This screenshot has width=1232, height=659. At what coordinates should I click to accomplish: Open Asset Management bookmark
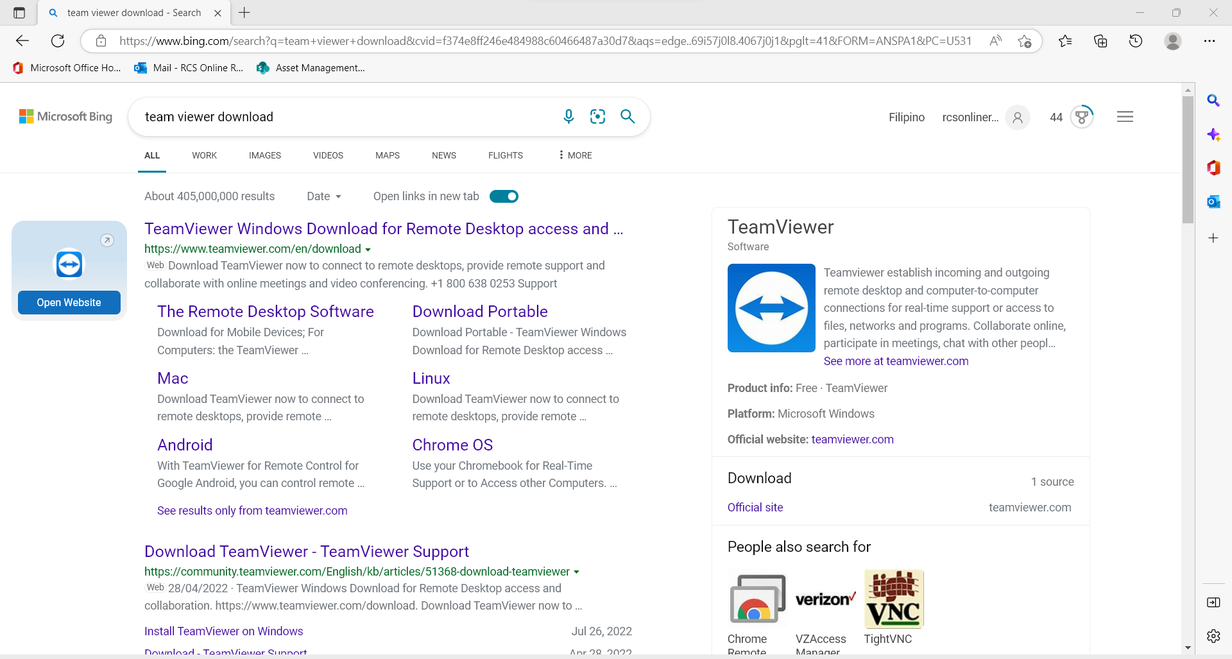(x=311, y=68)
